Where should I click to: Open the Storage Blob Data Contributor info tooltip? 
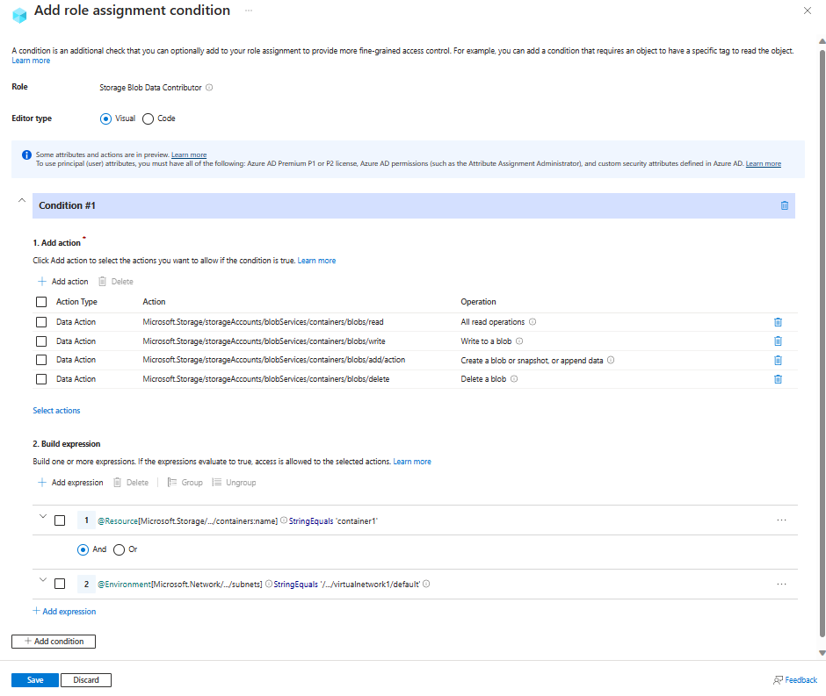coord(207,87)
